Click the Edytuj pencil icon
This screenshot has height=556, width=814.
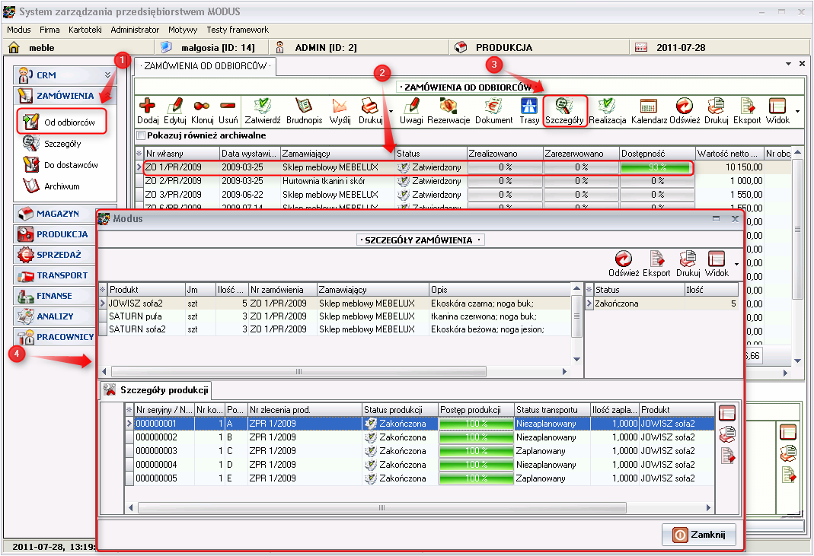click(175, 106)
